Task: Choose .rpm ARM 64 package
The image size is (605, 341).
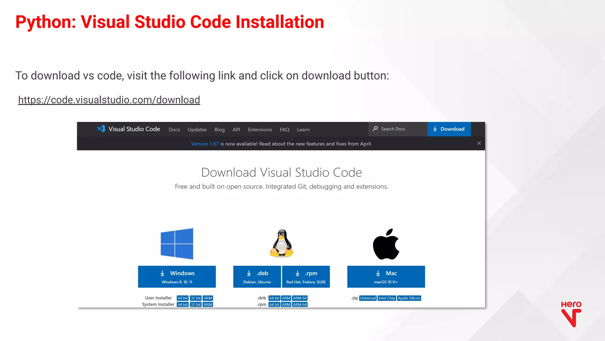Action: tap(300, 304)
